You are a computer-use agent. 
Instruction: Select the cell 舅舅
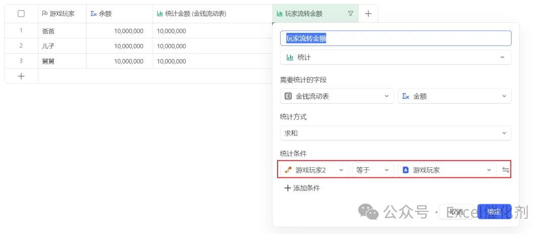tap(62, 61)
